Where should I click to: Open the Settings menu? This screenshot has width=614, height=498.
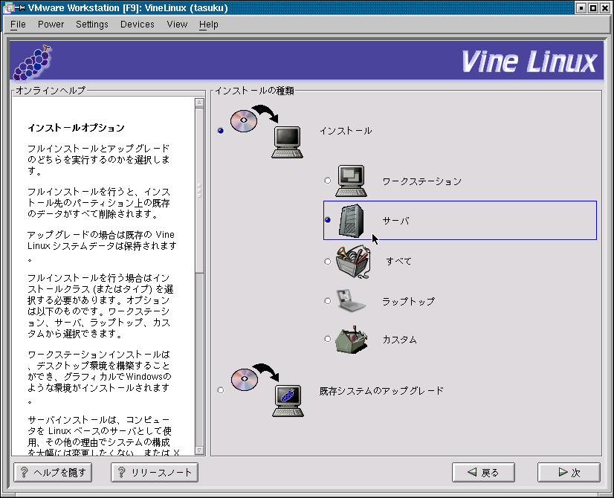point(92,25)
